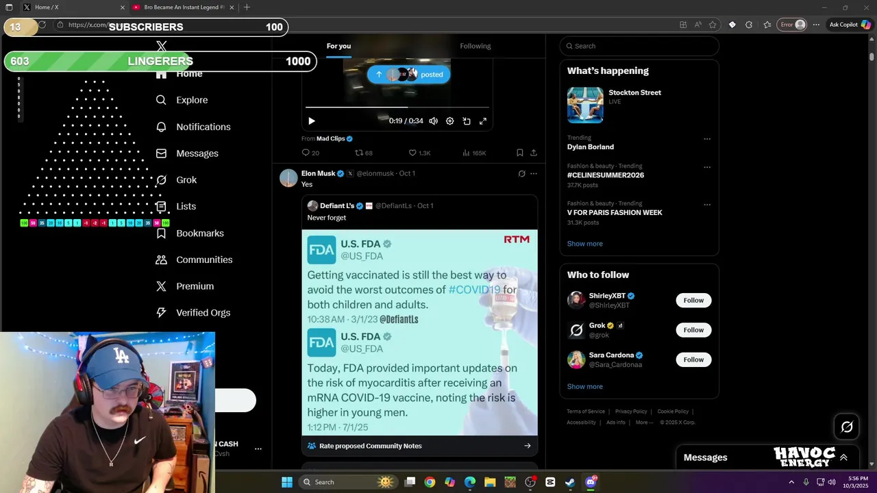Open Lists in the sidebar
Screen dimensions: 877x493
coord(176,207)
